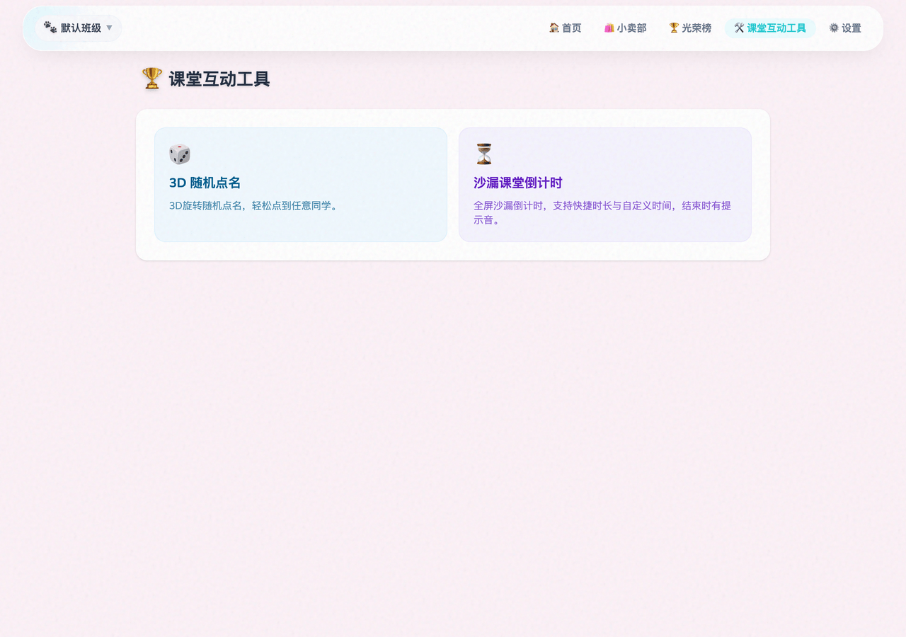Image resolution: width=906 pixels, height=637 pixels.
Task: Click the hourglass icon on the timer card
Action: pyautogui.click(x=484, y=154)
